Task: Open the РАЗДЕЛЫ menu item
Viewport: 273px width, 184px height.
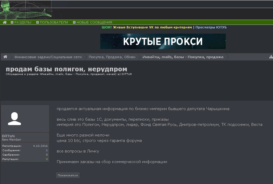Action: [x=23, y=22]
